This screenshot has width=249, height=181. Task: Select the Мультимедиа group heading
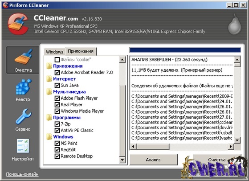pyautogui.click(x=69, y=92)
